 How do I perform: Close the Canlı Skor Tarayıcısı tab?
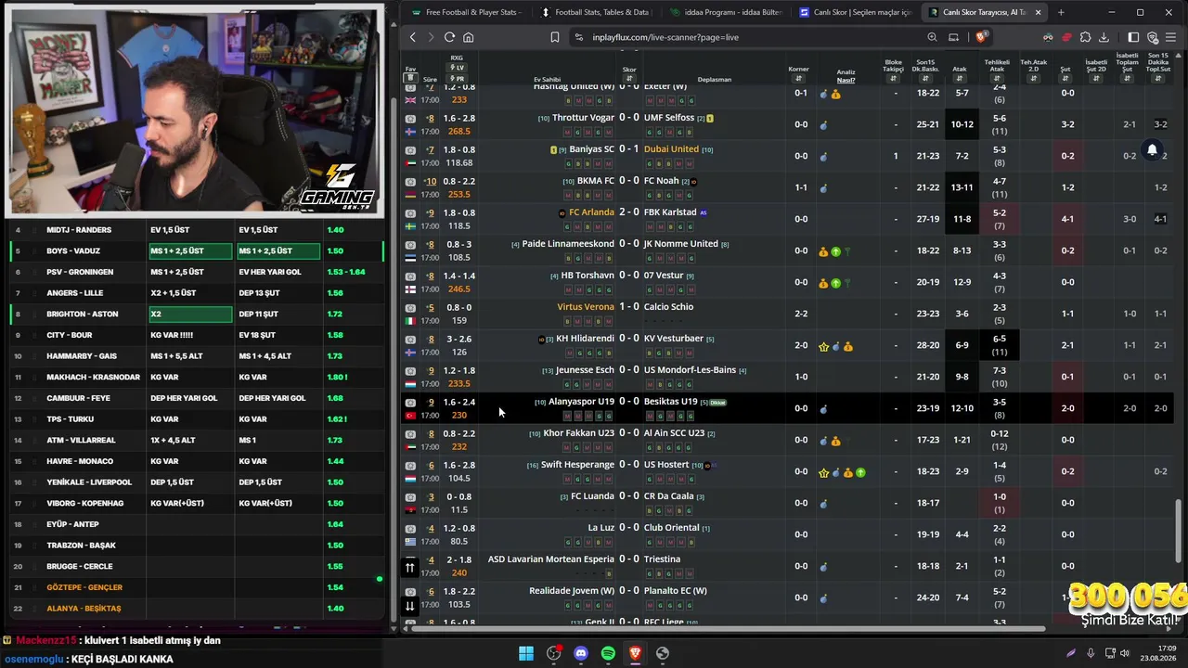1038,12
